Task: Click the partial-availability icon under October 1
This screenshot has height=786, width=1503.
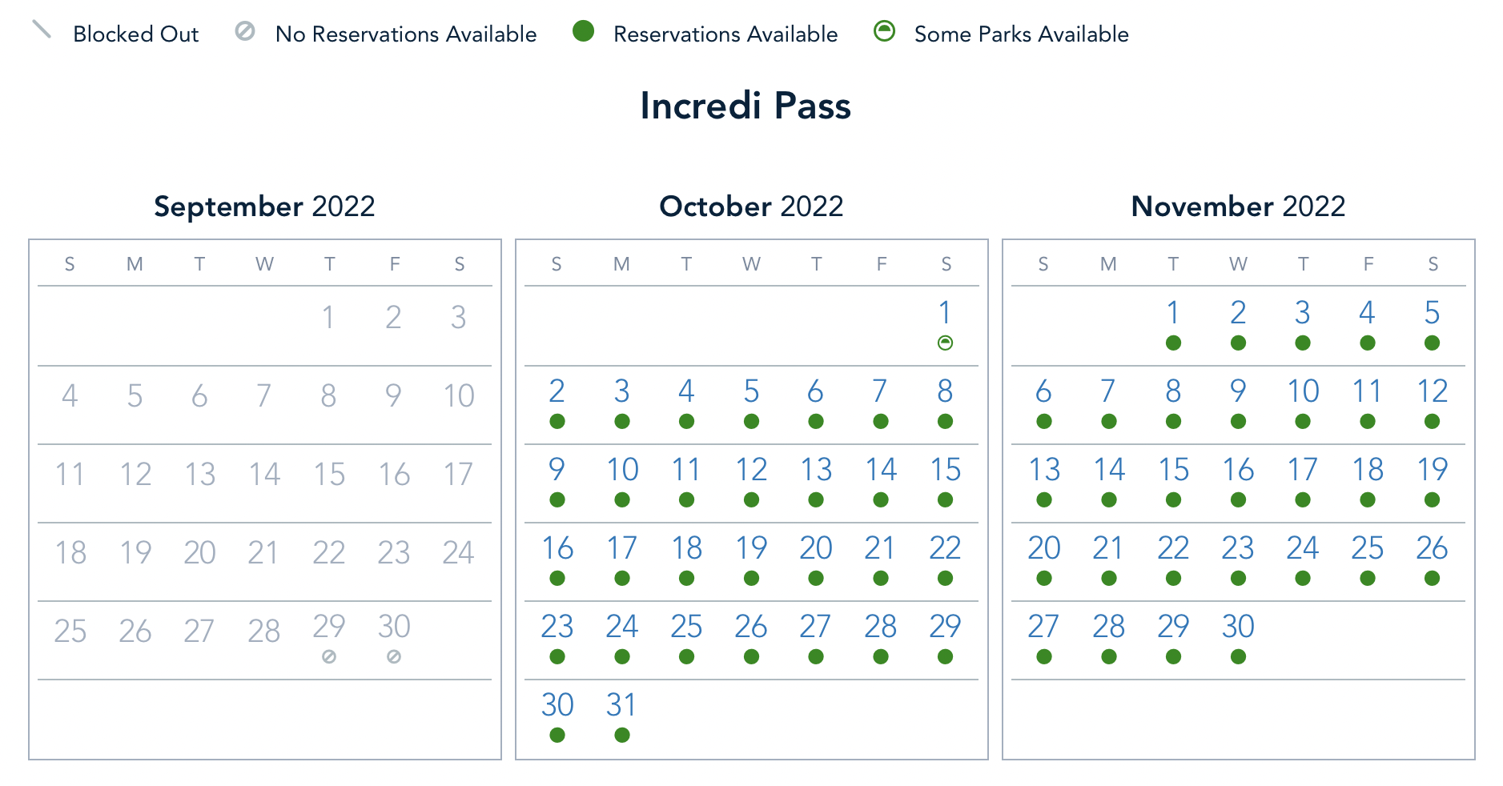Action: coord(945,343)
